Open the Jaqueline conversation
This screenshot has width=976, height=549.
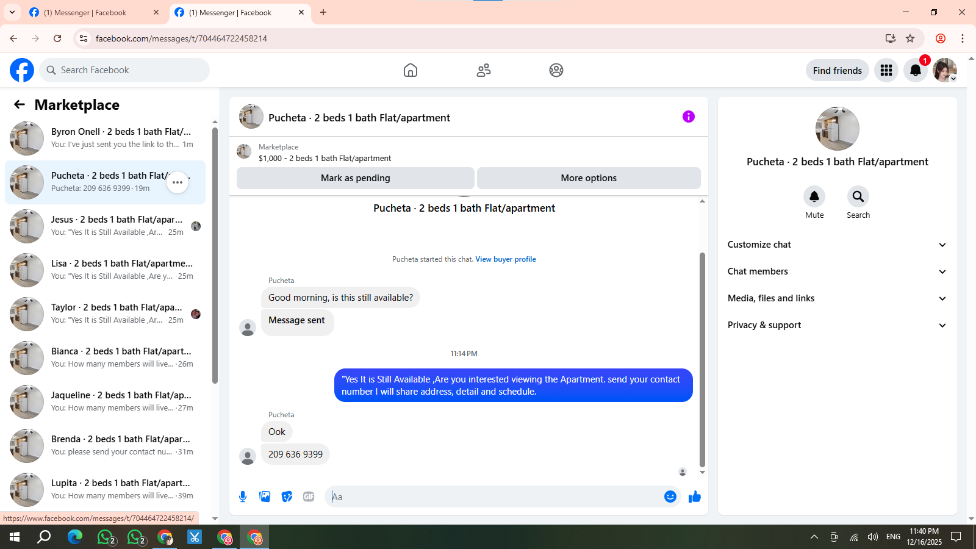pyautogui.click(x=105, y=402)
